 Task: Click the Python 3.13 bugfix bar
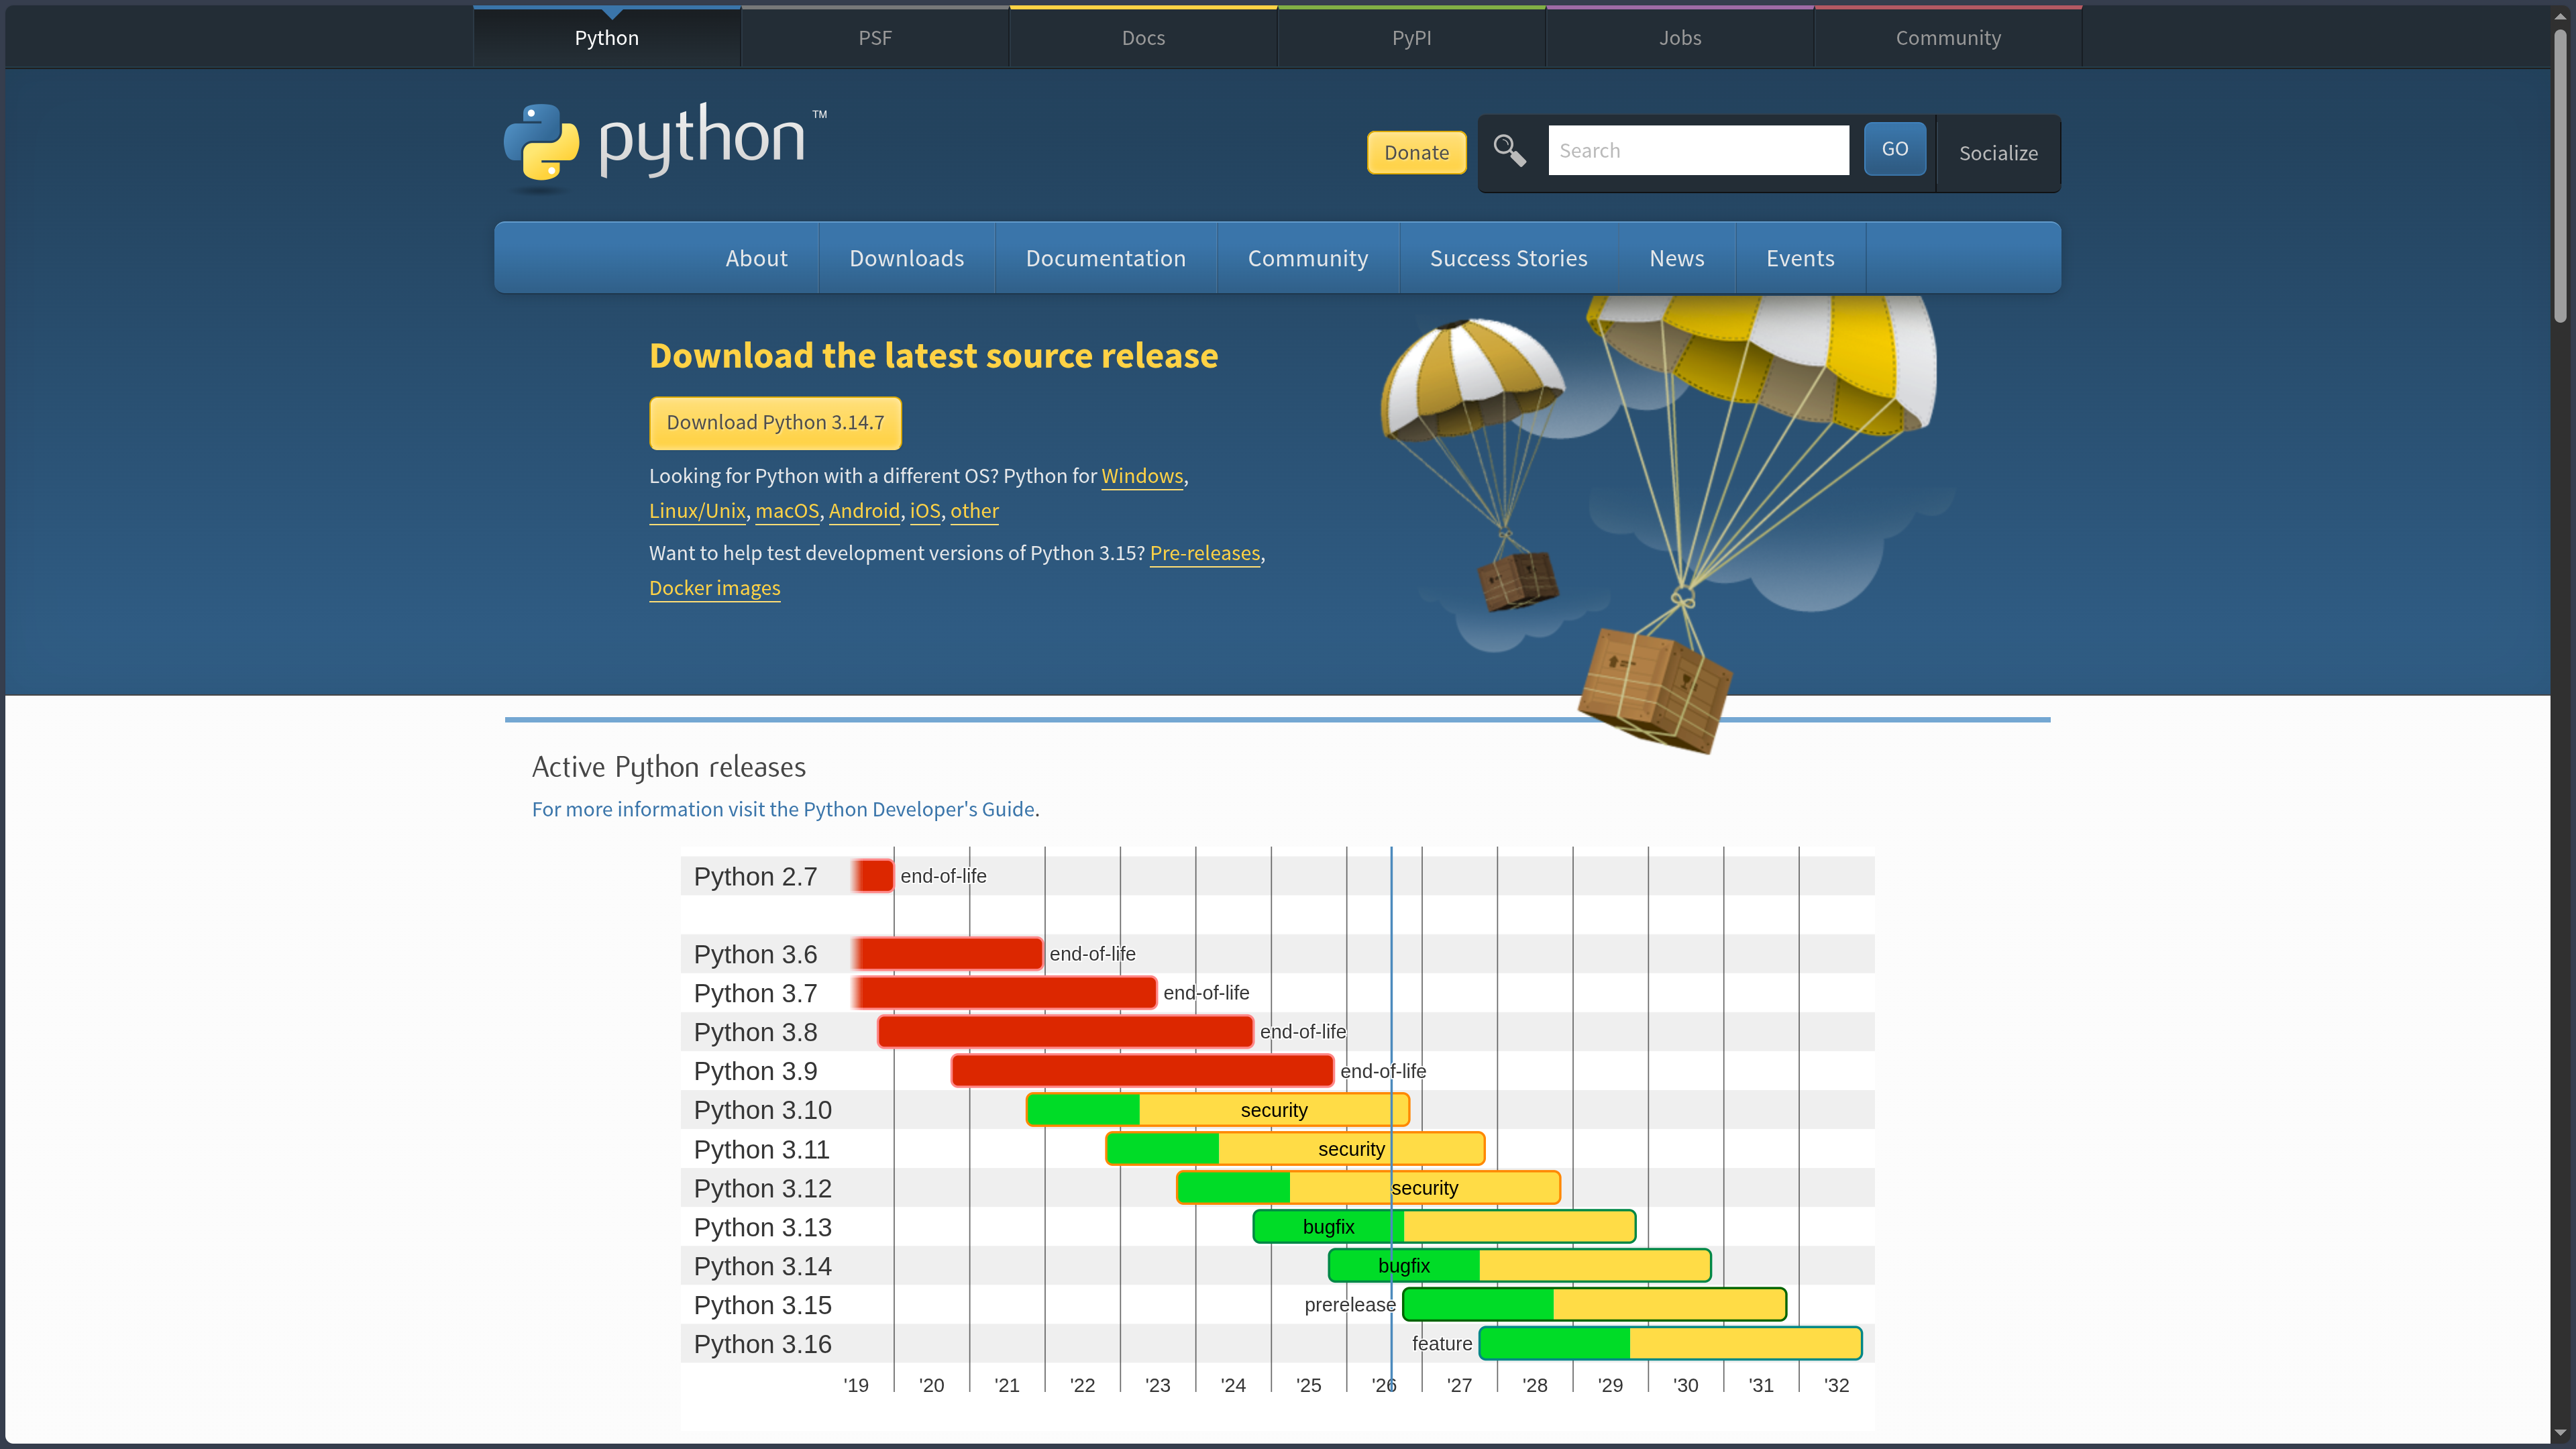click(x=1444, y=1226)
